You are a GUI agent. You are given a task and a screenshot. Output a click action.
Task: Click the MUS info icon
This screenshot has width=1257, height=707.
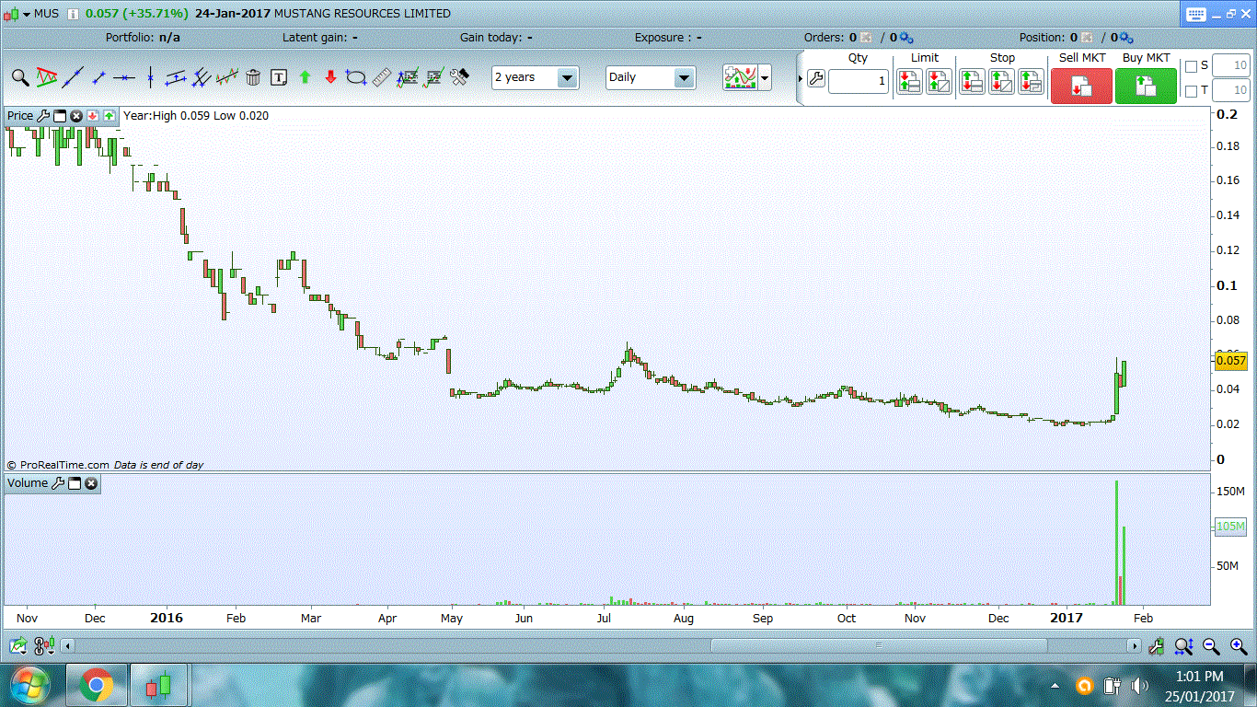[73, 14]
